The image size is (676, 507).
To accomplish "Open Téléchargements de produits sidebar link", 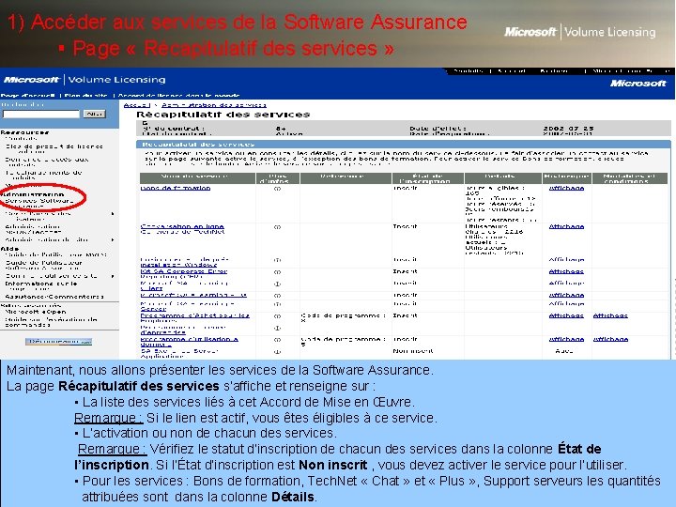I will (x=43, y=175).
